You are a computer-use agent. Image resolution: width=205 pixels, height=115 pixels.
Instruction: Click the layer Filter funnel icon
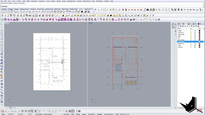(192, 26)
